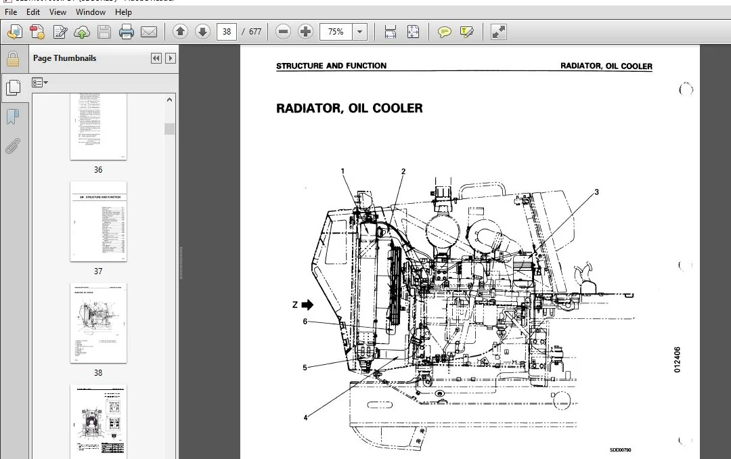Expand the thumbnails panel with right arrow
The image size is (731, 459).
coord(170,58)
